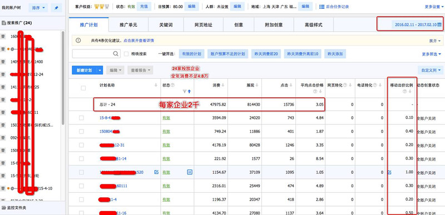Tick the select-all checkbox in table header

pyautogui.click(x=83, y=88)
